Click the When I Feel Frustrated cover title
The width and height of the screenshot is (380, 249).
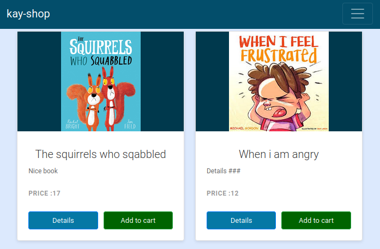tap(279, 48)
